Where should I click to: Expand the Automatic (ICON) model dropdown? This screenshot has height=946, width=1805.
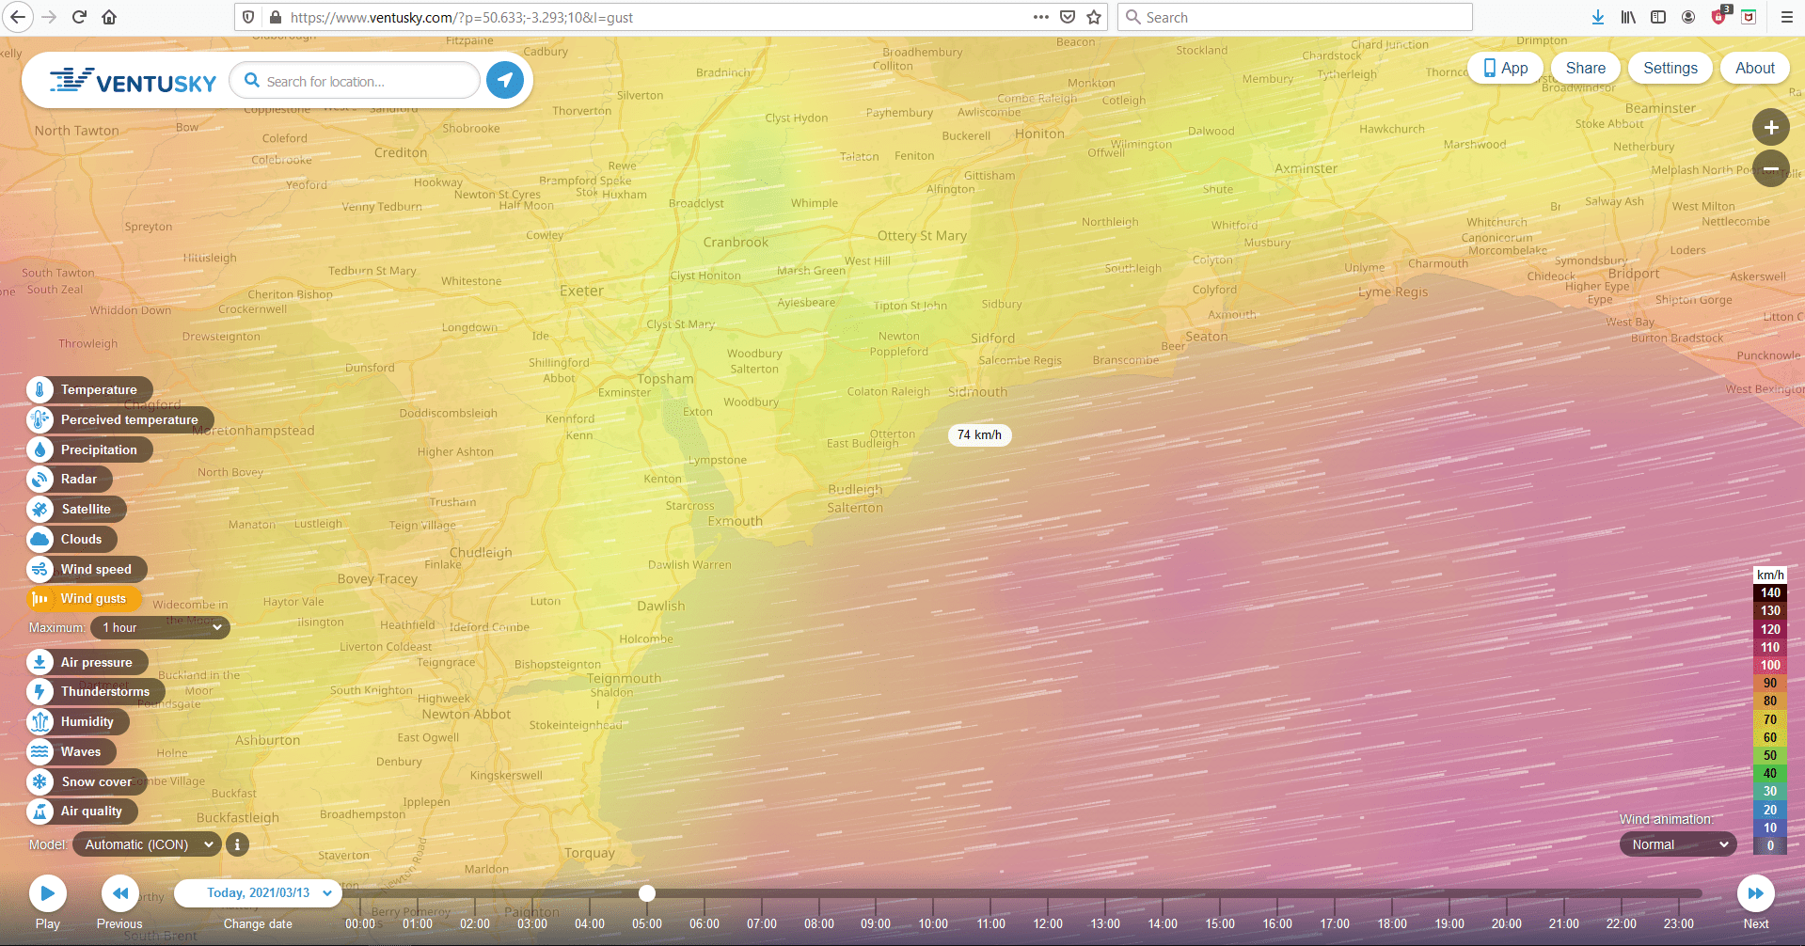[x=148, y=844]
